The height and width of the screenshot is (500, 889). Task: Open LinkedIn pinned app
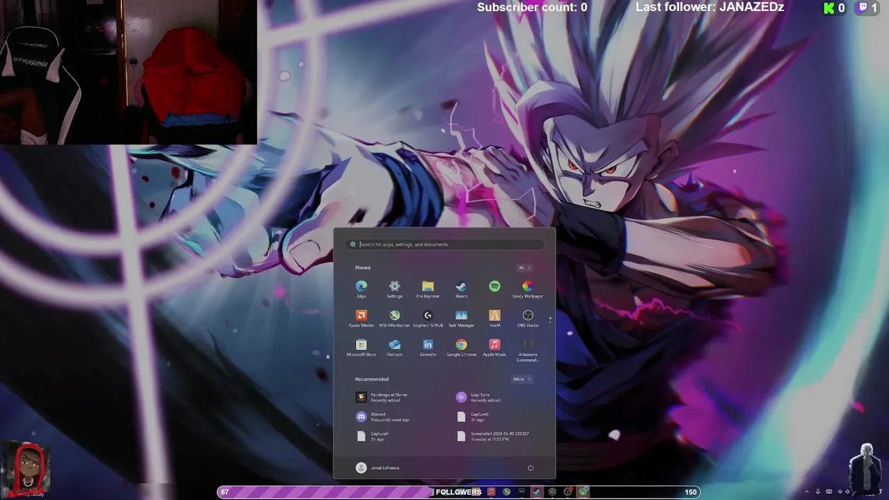[x=428, y=347]
